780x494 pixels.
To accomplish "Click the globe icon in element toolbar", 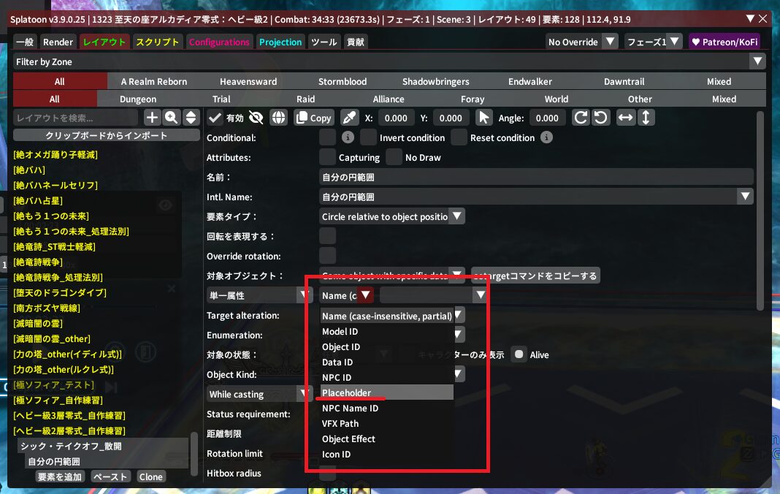I will click(278, 118).
